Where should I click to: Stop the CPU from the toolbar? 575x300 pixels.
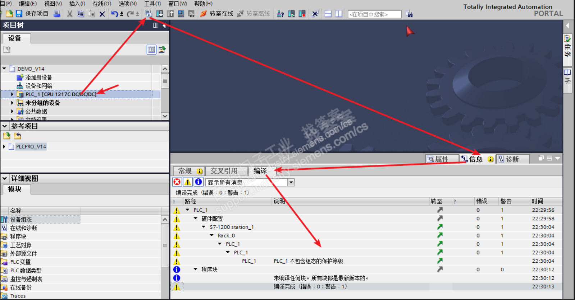(302, 14)
